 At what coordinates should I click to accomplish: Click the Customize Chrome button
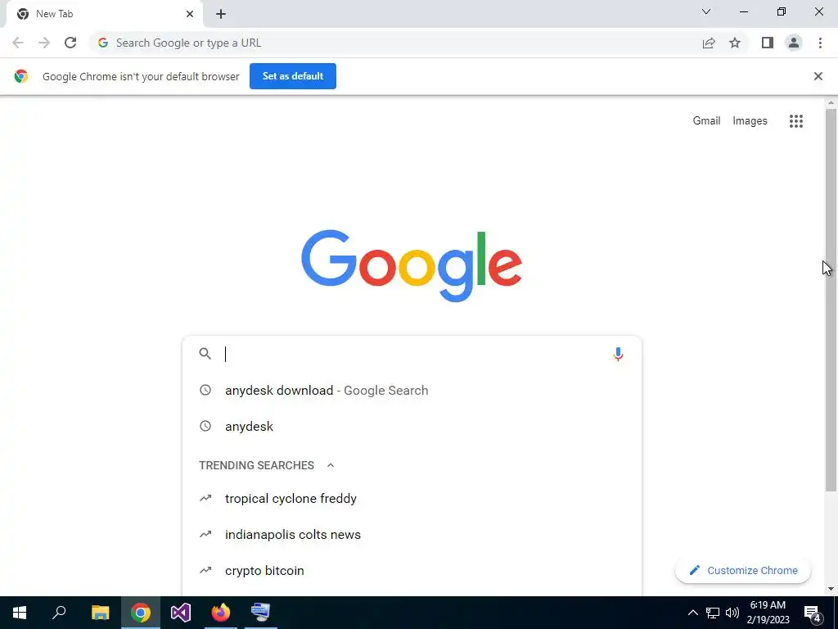743,571
